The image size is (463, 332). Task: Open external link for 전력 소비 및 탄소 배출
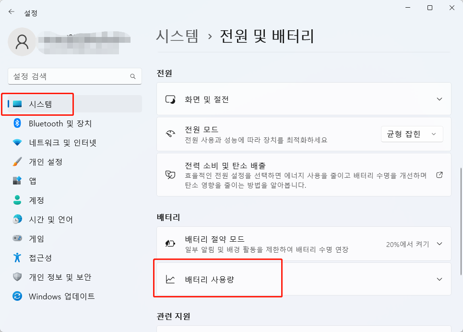pyautogui.click(x=439, y=175)
